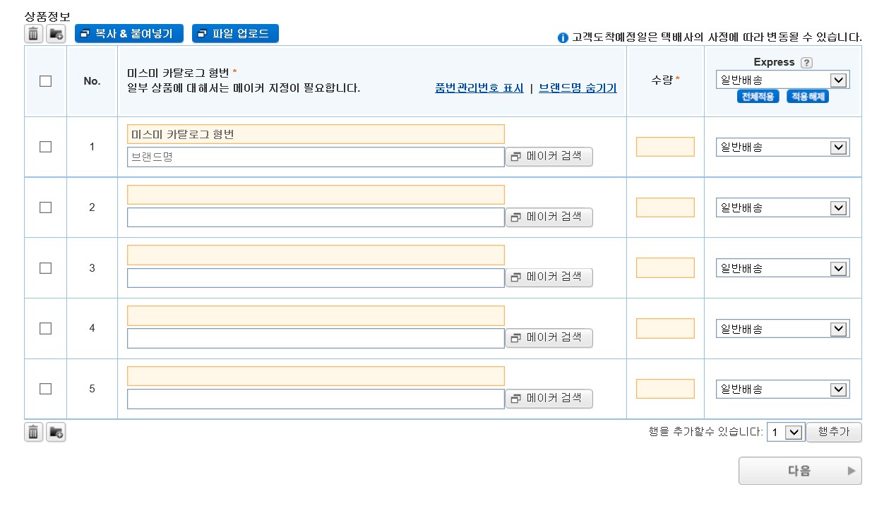Click the bottom trash delete icon
Screen dimensions: 884x513
[x=33, y=432]
